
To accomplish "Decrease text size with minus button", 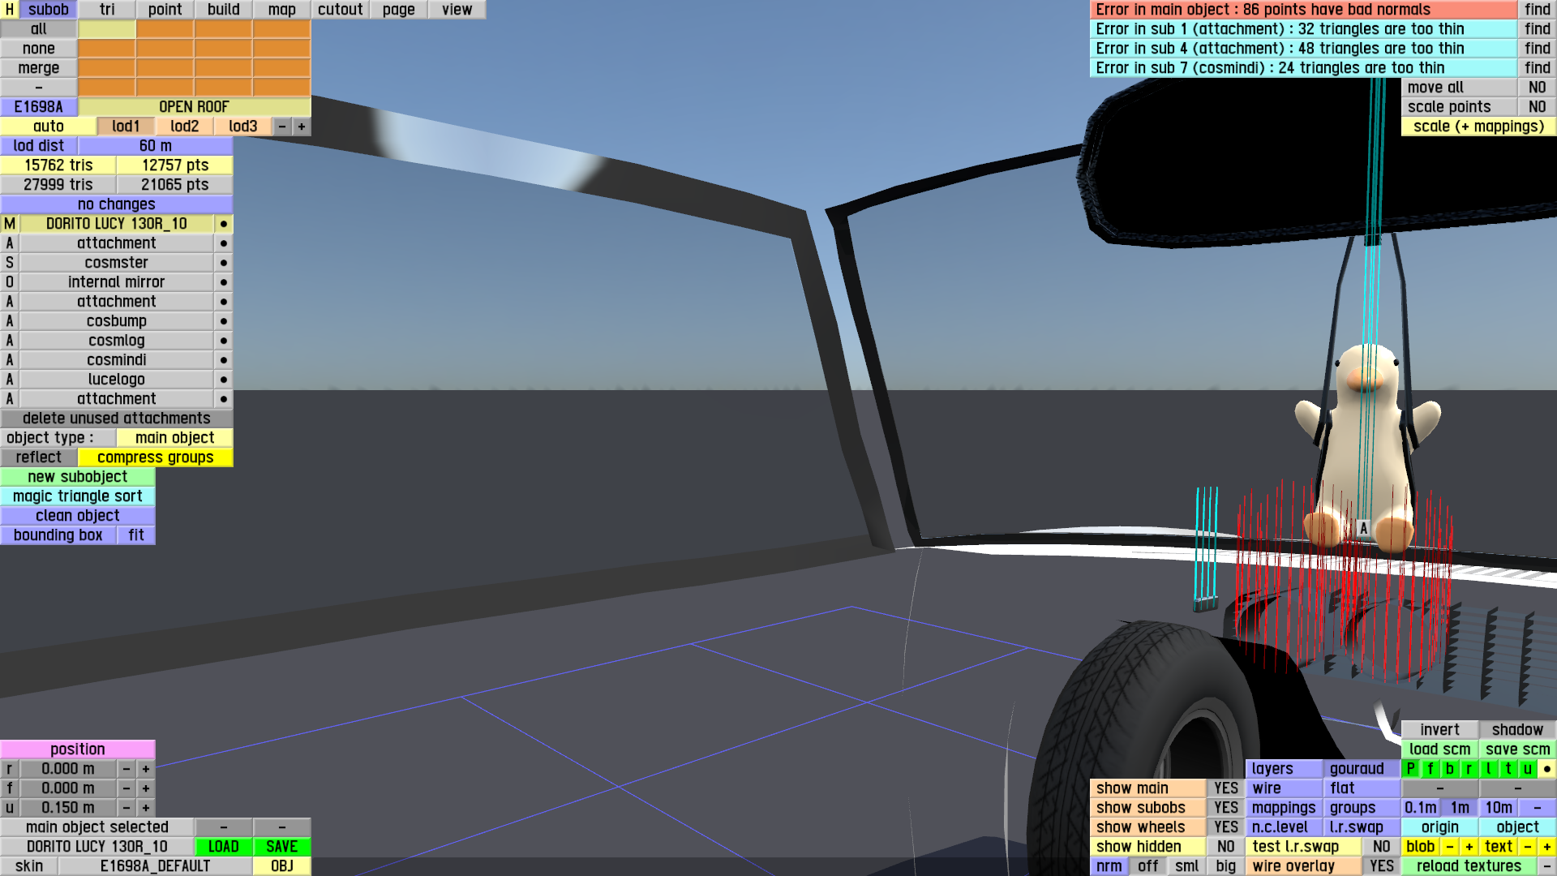I will coord(1527,847).
